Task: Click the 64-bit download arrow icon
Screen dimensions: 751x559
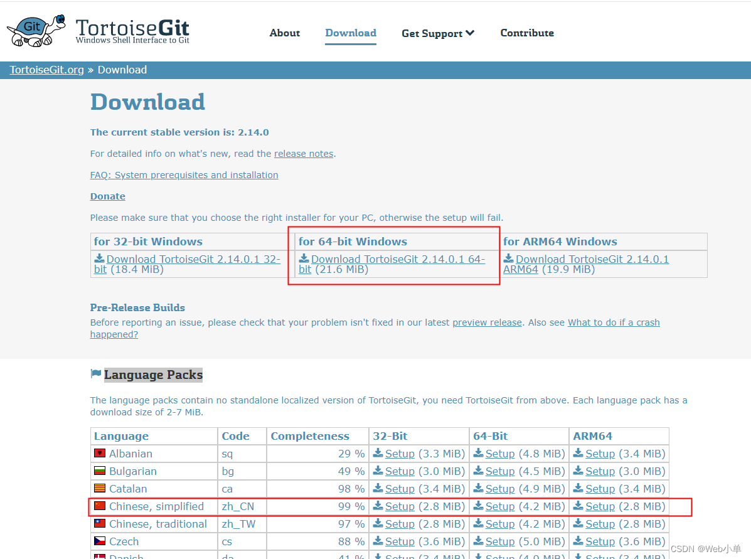Action: coord(304,258)
